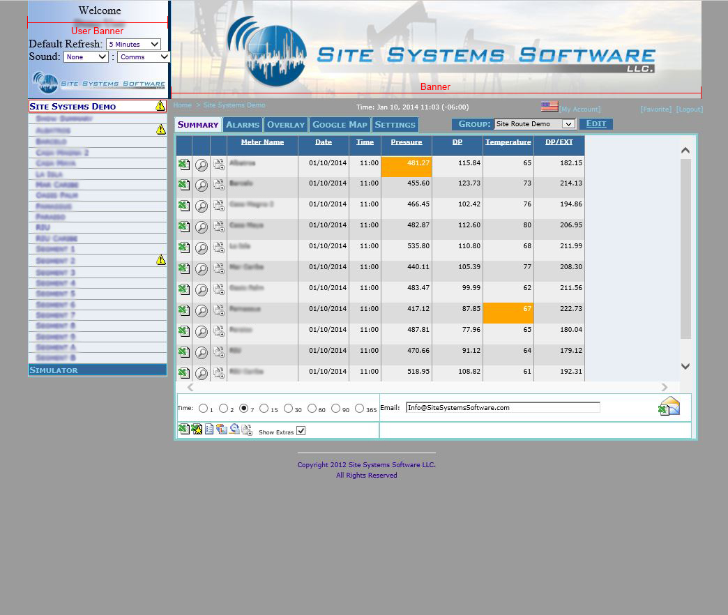The width and height of the screenshot is (728, 615).
Task: Click the table scroll up arrow
Action: point(685,151)
